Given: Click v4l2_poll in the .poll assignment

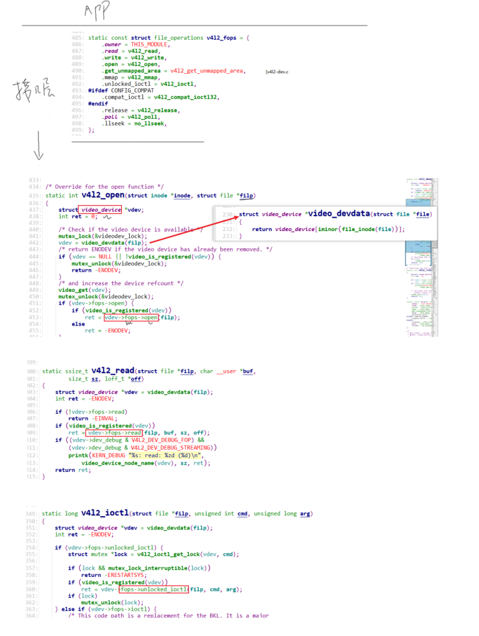Looking at the screenshot, I should [x=142, y=117].
